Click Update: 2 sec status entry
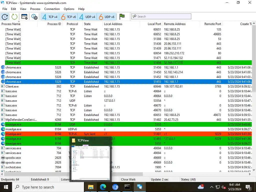The height and width of the screenshot is (192, 256). coord(160,179)
